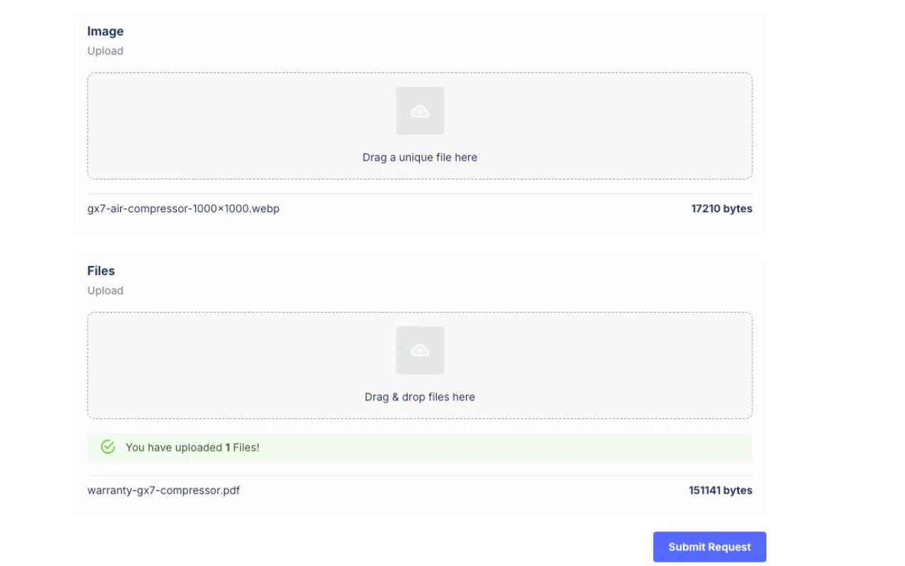This screenshot has width=905, height=566.
Task: Click the 17210 bytes file size
Action: [x=721, y=209]
